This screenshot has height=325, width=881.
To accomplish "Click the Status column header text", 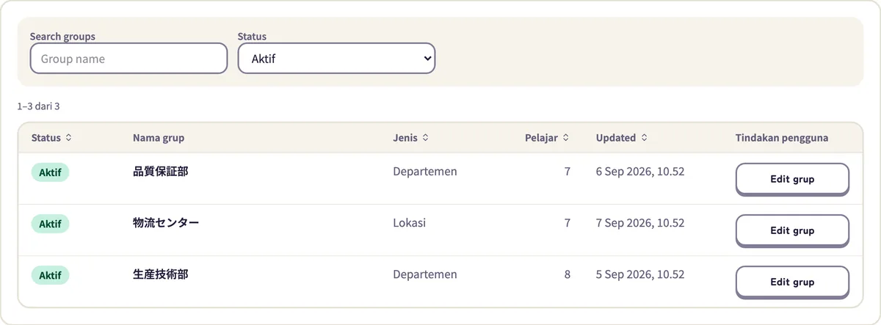I will pos(46,138).
